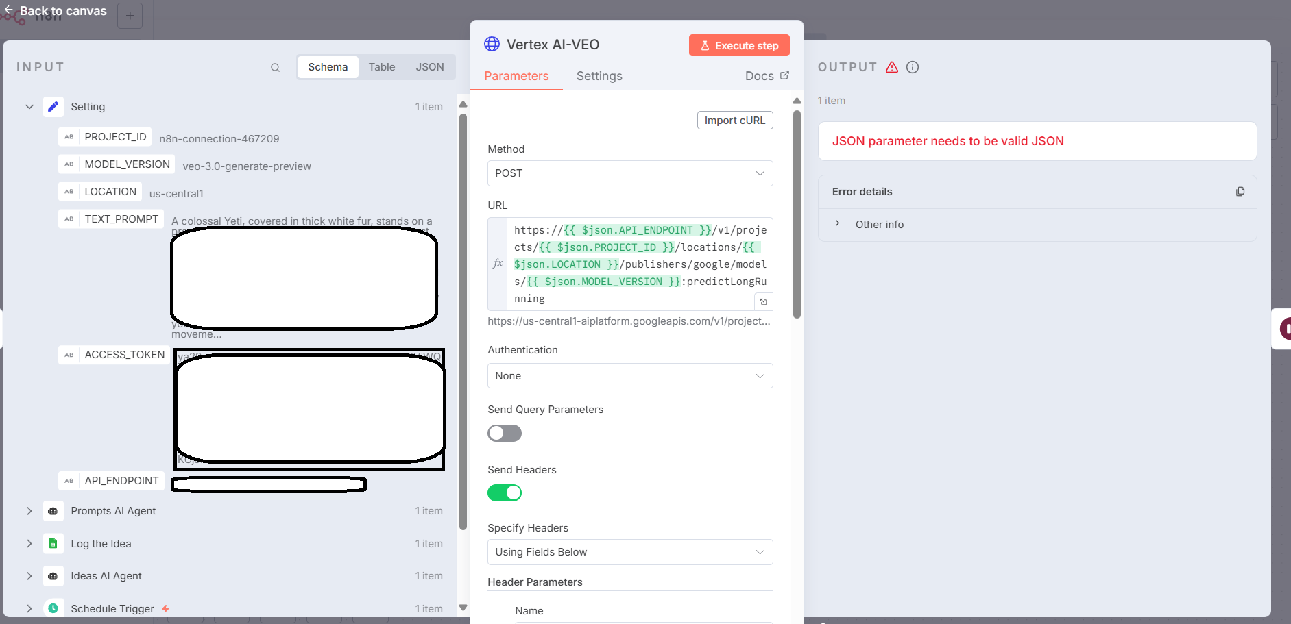Click the Error details heading
This screenshot has width=1291, height=624.
click(x=862, y=192)
